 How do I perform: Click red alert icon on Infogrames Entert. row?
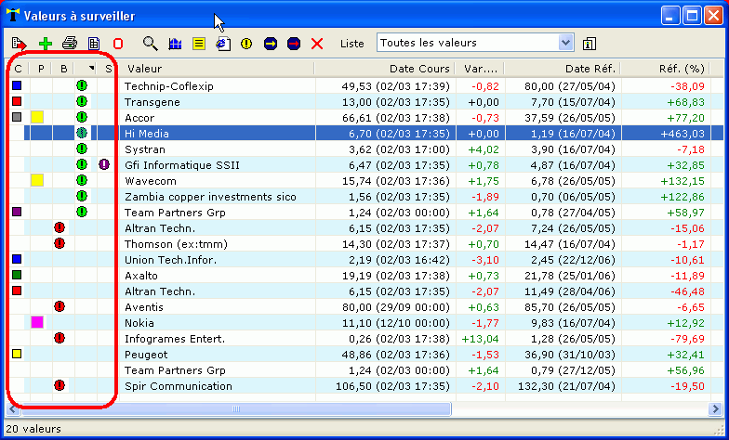(60, 338)
